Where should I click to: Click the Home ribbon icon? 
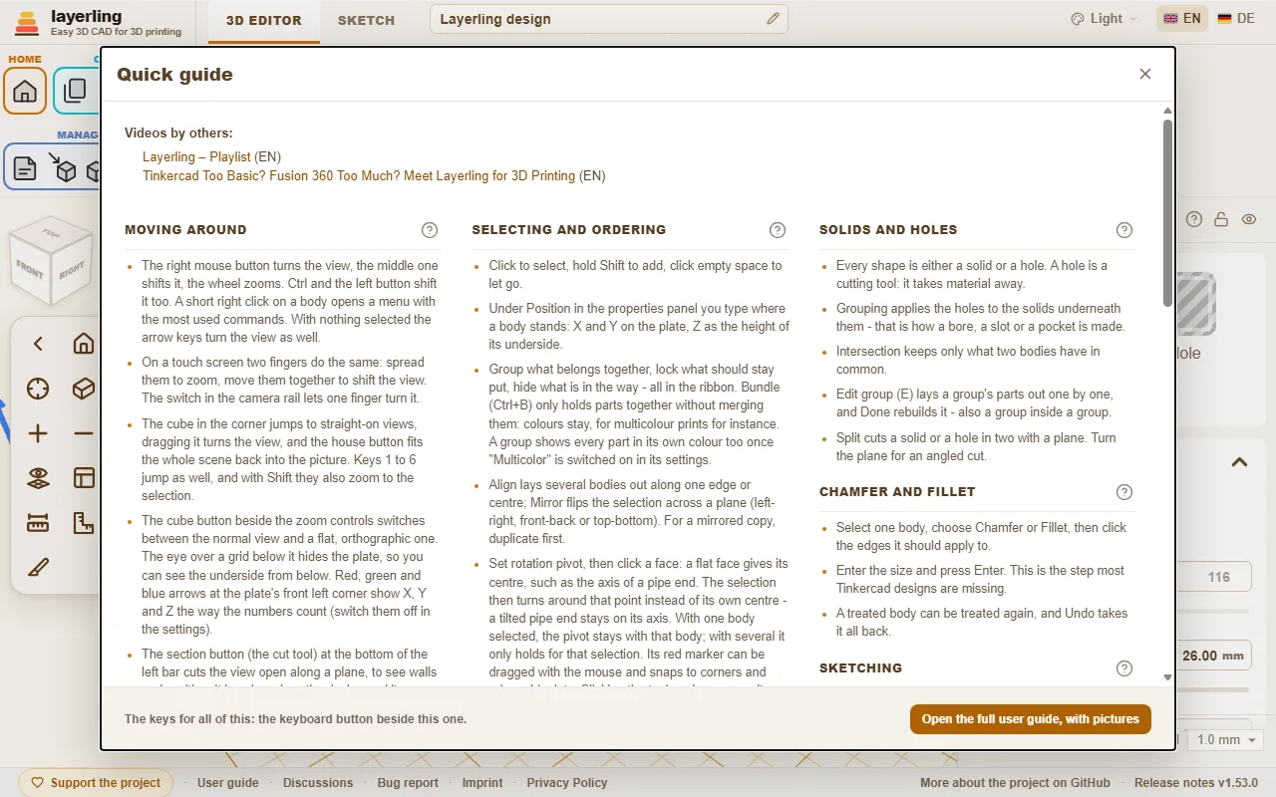coord(25,92)
